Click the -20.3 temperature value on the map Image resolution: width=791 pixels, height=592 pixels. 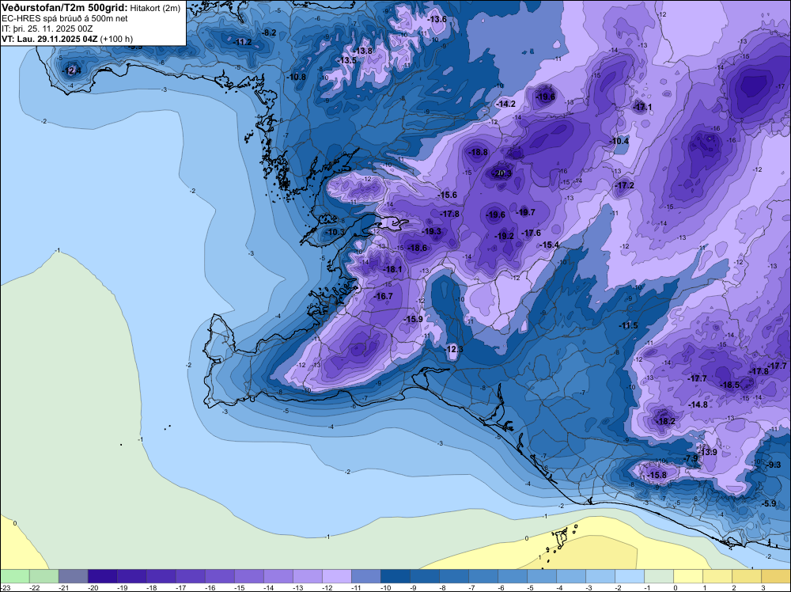(x=502, y=173)
